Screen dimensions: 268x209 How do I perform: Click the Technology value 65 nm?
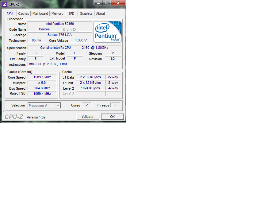(36, 41)
